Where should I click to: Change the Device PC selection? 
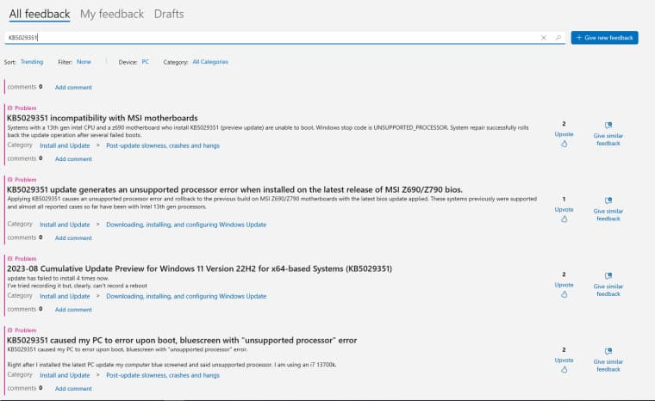pos(146,62)
